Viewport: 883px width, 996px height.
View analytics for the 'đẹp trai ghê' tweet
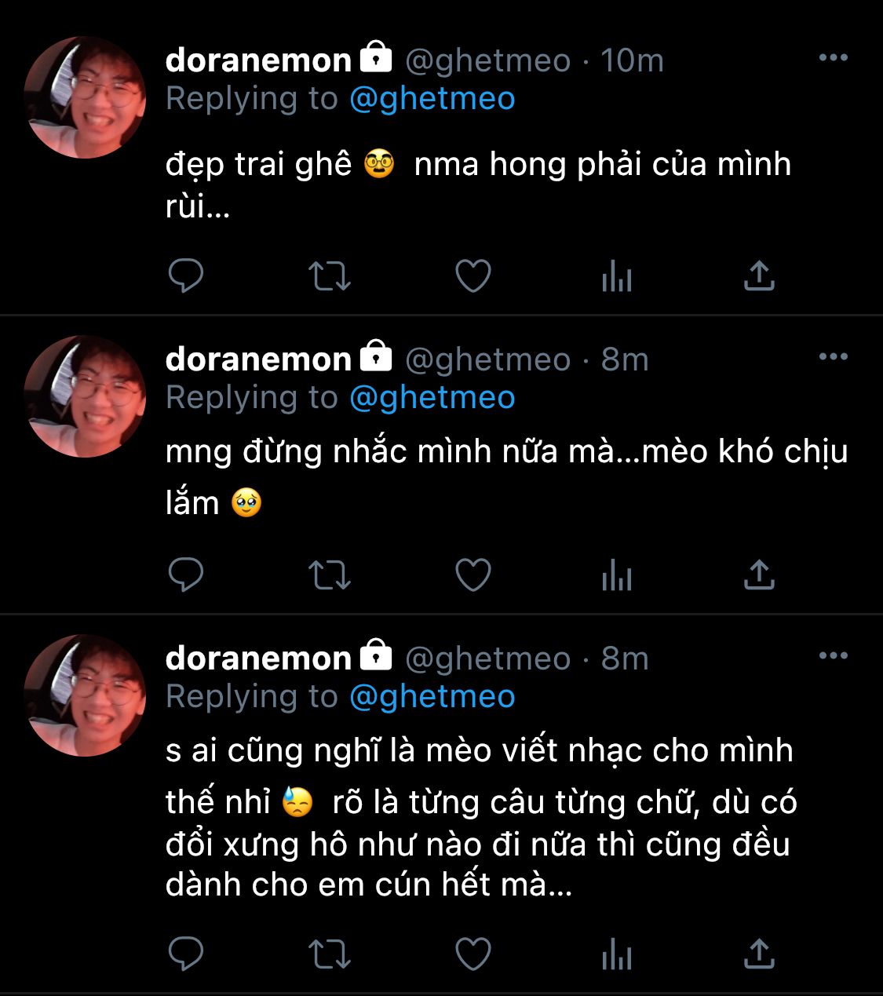(617, 275)
